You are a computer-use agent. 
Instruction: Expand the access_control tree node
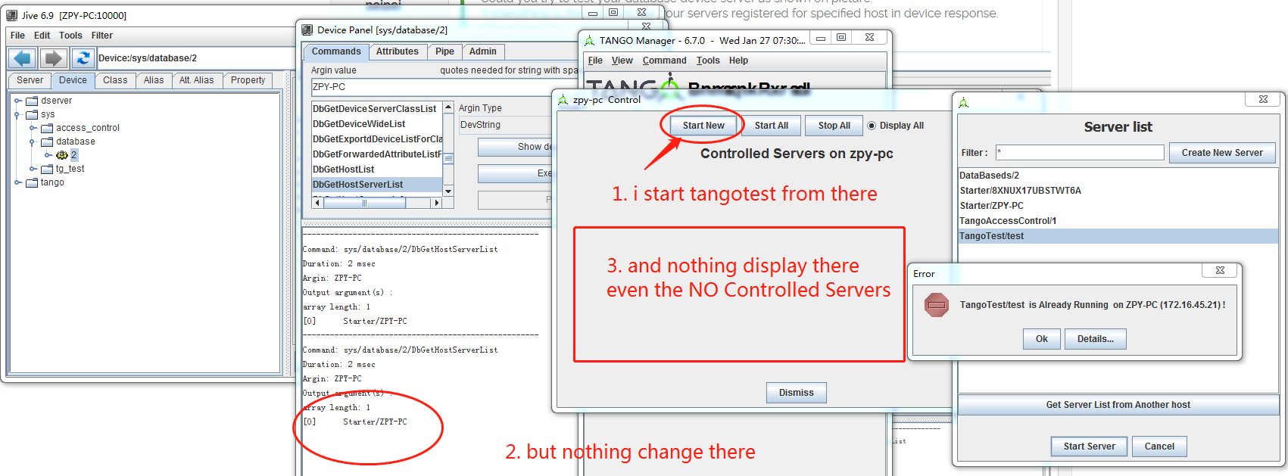click(33, 128)
